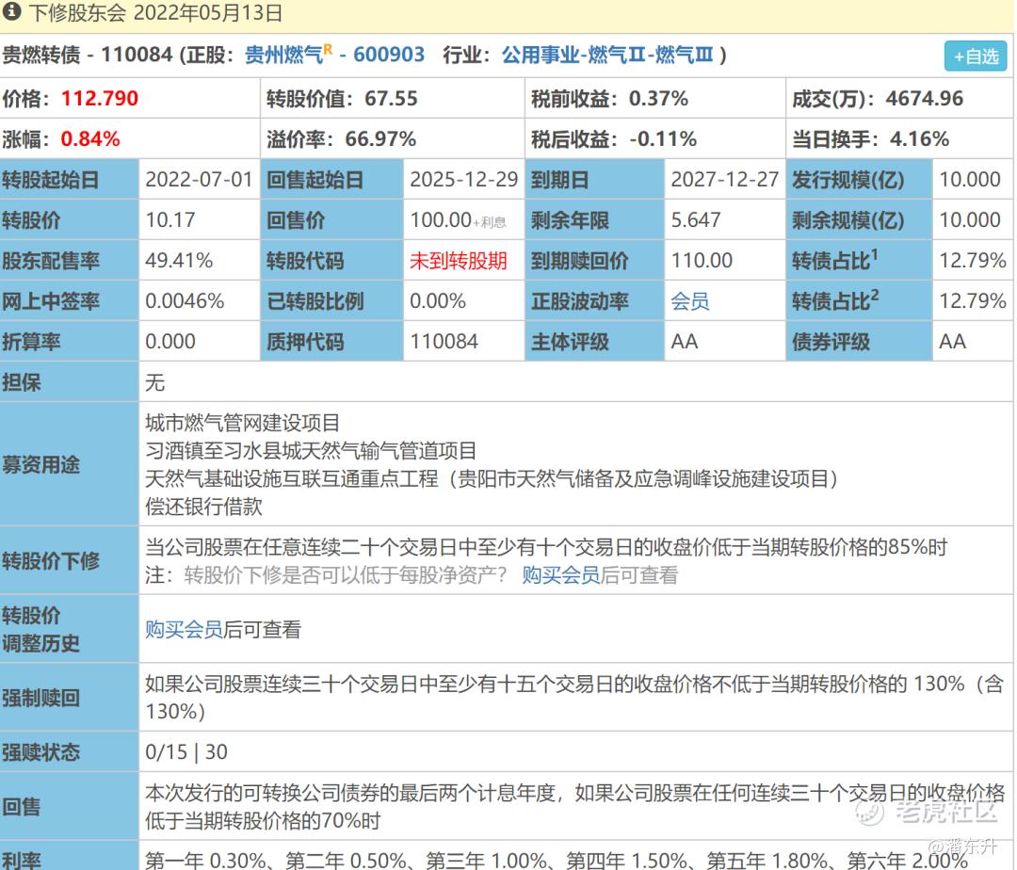The height and width of the screenshot is (870, 1017).
Task: Click 到期赎回价 value 110.00
Action: tap(702, 261)
